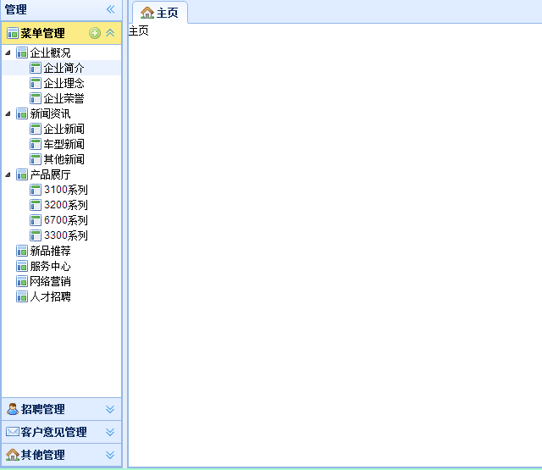Collapse the 企业概况 tree node

(8, 53)
